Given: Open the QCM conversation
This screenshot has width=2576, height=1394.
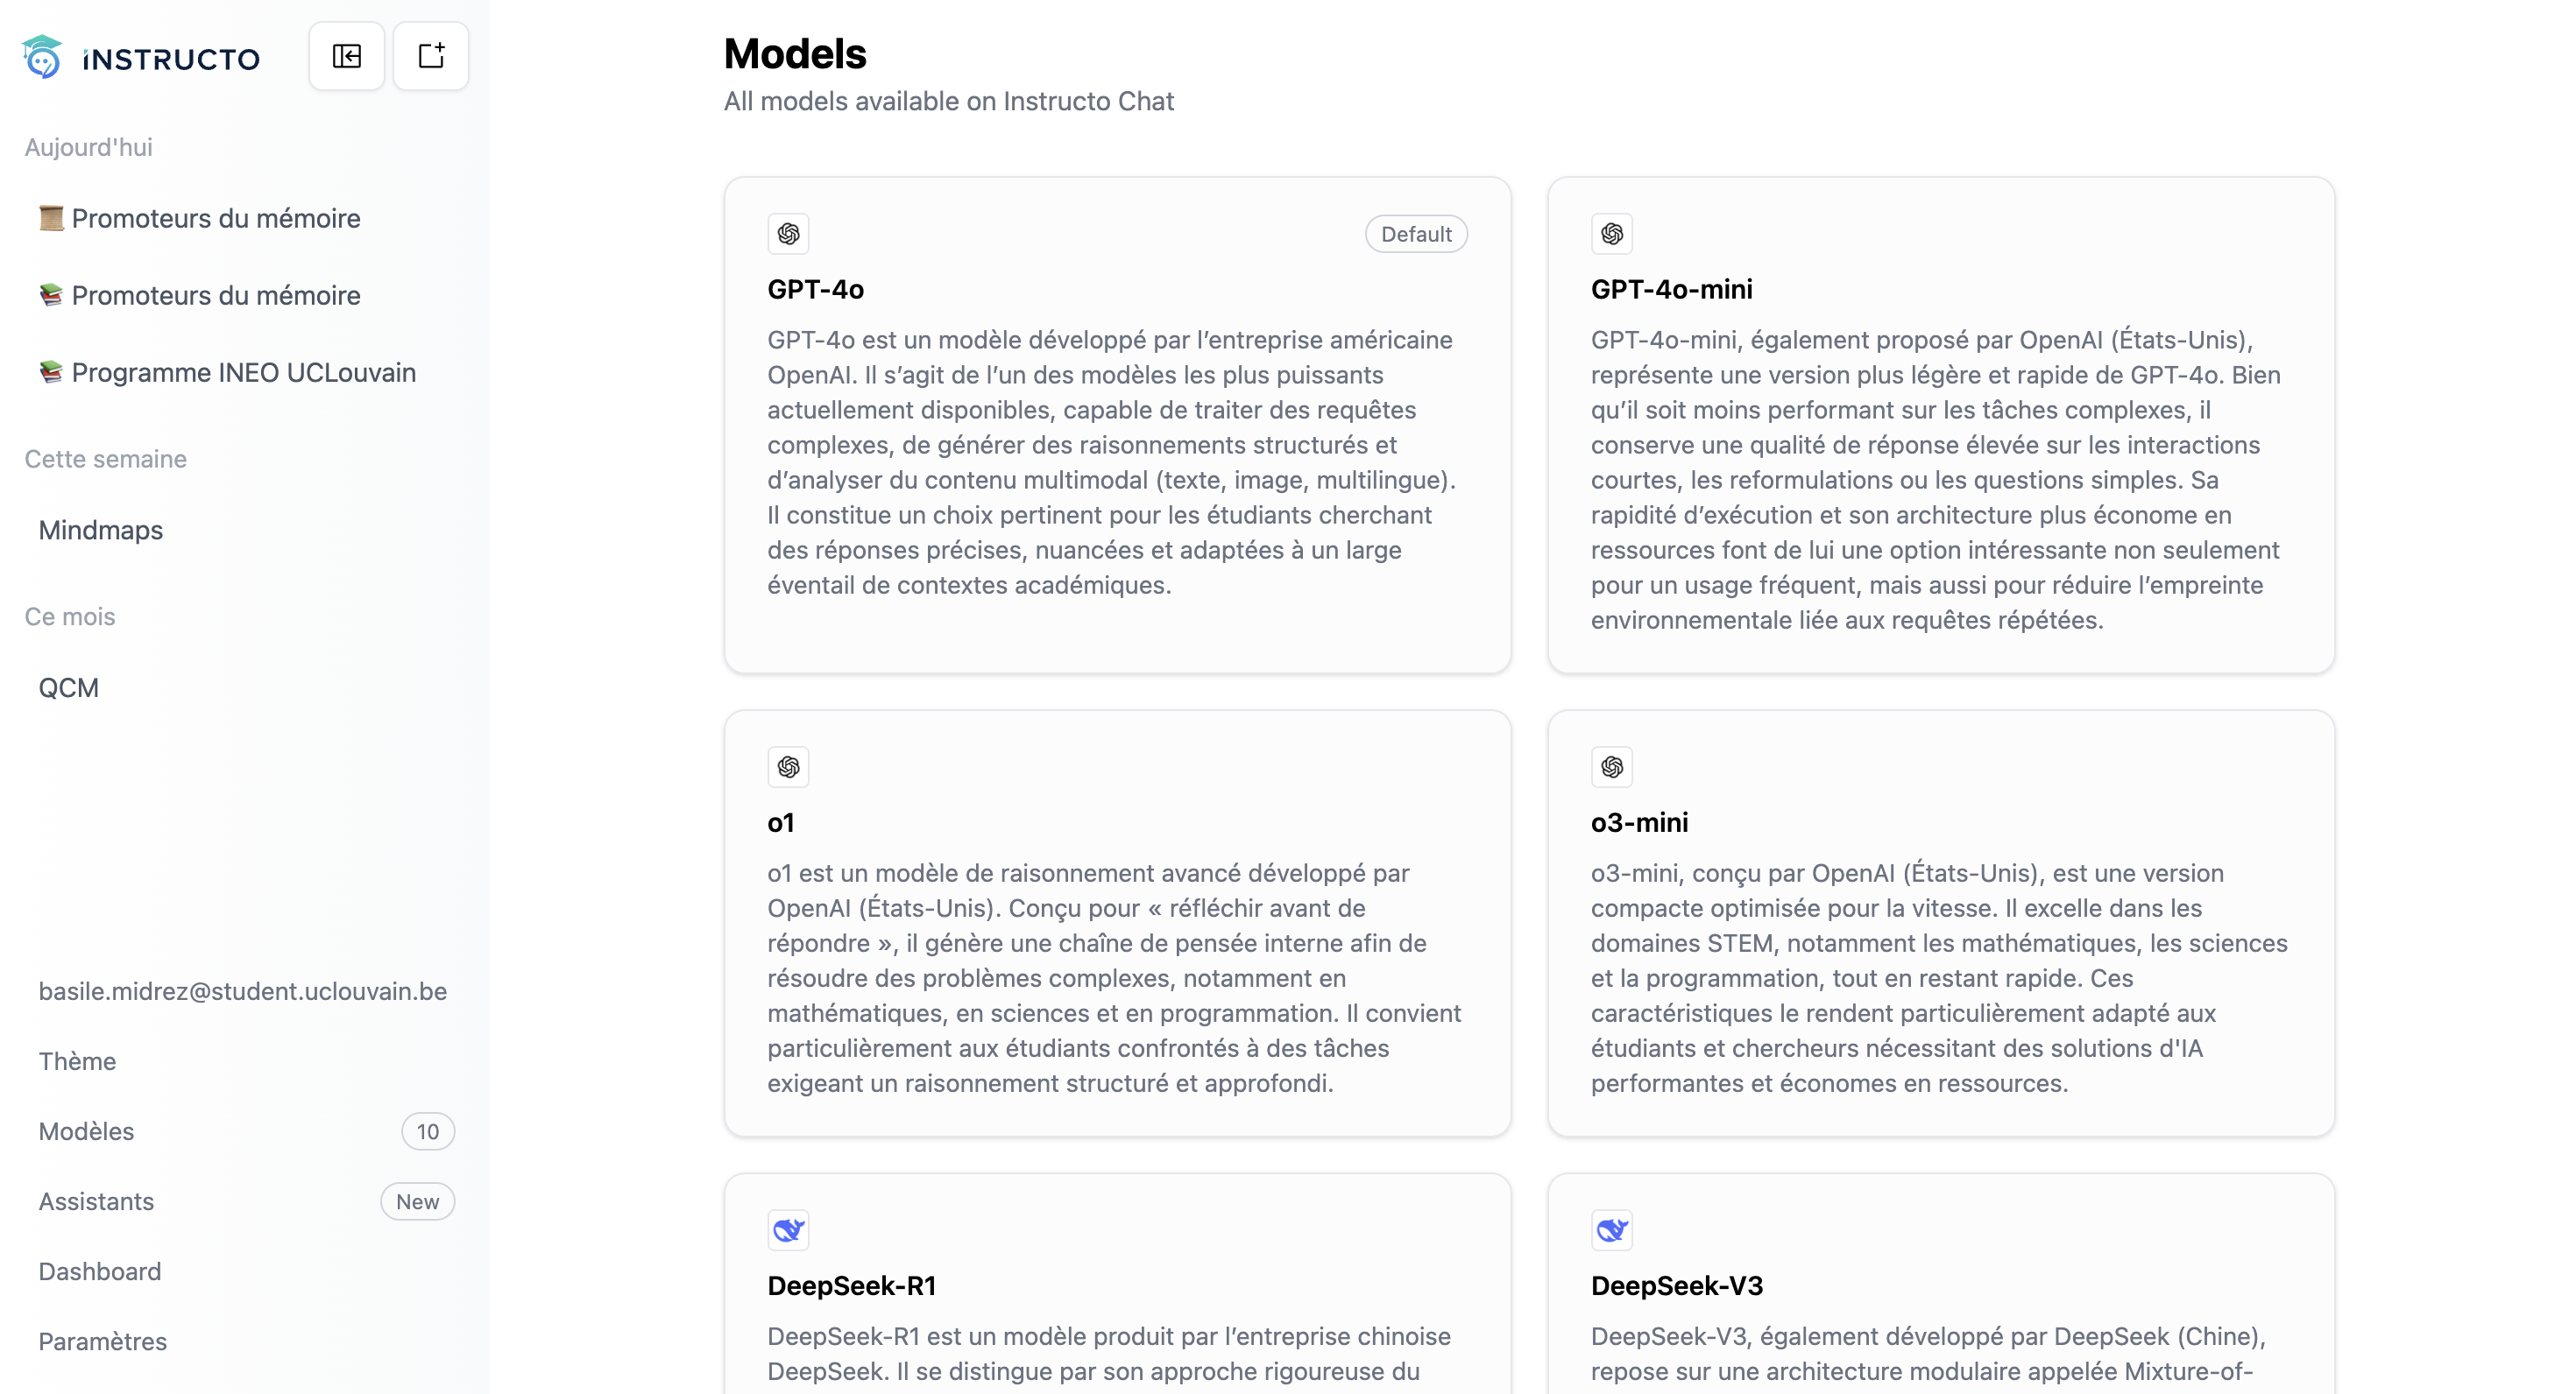Looking at the screenshot, I should 69,688.
